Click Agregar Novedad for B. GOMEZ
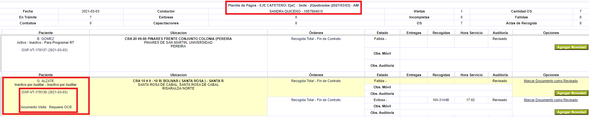This screenshot has width=589, height=117. [x=571, y=47]
